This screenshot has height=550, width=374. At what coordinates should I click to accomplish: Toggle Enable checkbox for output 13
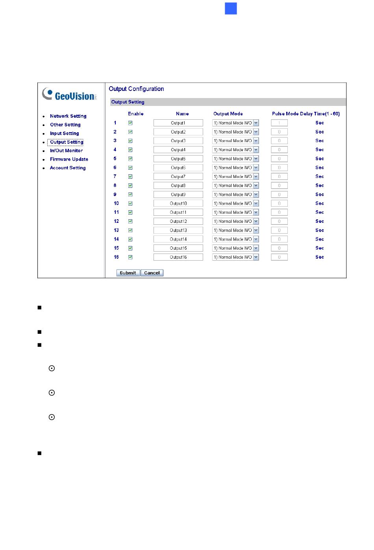click(130, 231)
